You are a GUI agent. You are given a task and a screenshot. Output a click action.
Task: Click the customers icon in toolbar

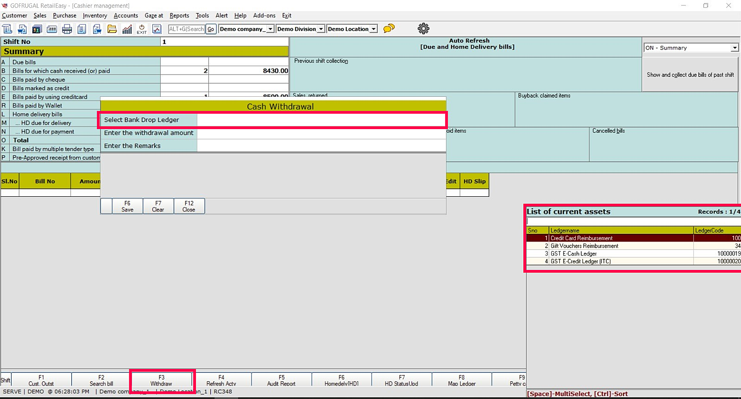[x=37, y=29]
